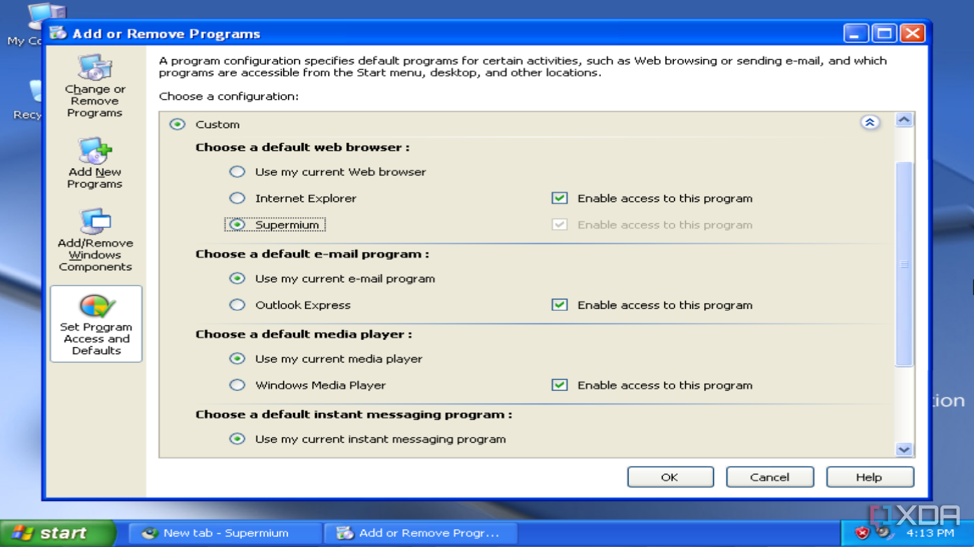
Task: Open Add/Remove Windows Components
Action: 95,240
